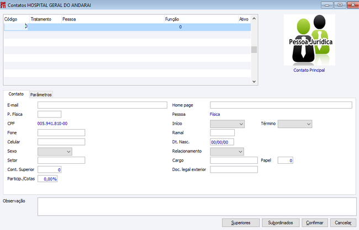This screenshot has height=230, width=359.
Task: Click the Código column header
Action: tap(17, 19)
